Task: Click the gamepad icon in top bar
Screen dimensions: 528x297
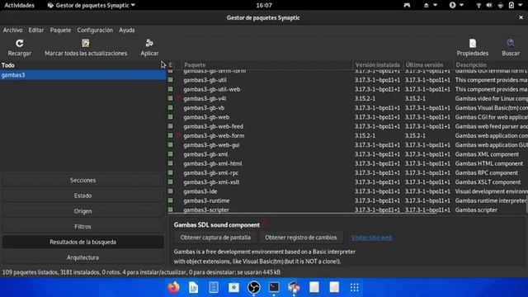Action: [x=407, y=5]
